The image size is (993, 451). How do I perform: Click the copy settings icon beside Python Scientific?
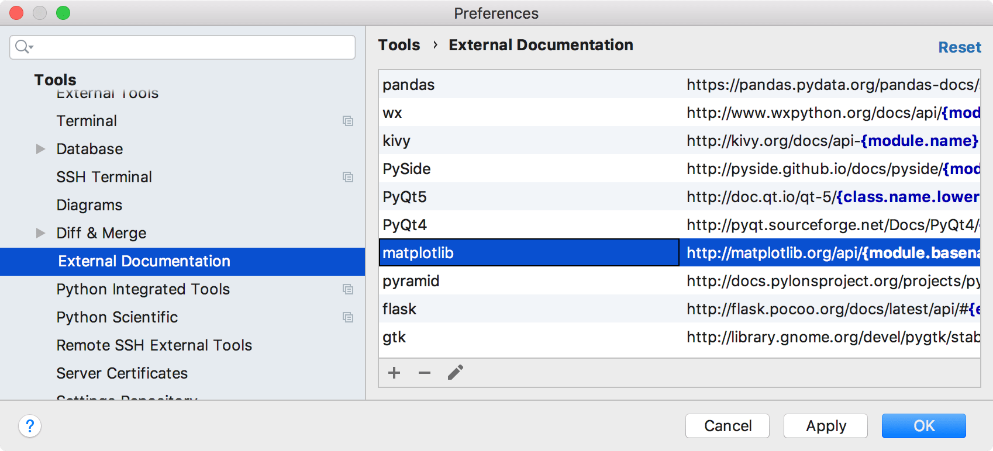(x=349, y=317)
